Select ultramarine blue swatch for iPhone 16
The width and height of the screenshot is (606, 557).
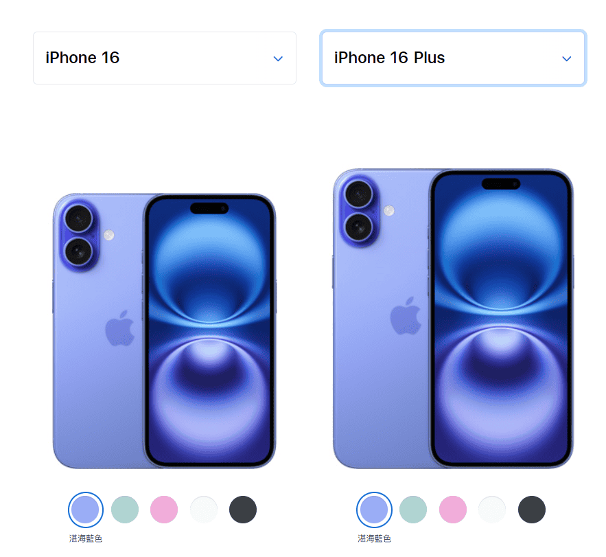85,510
